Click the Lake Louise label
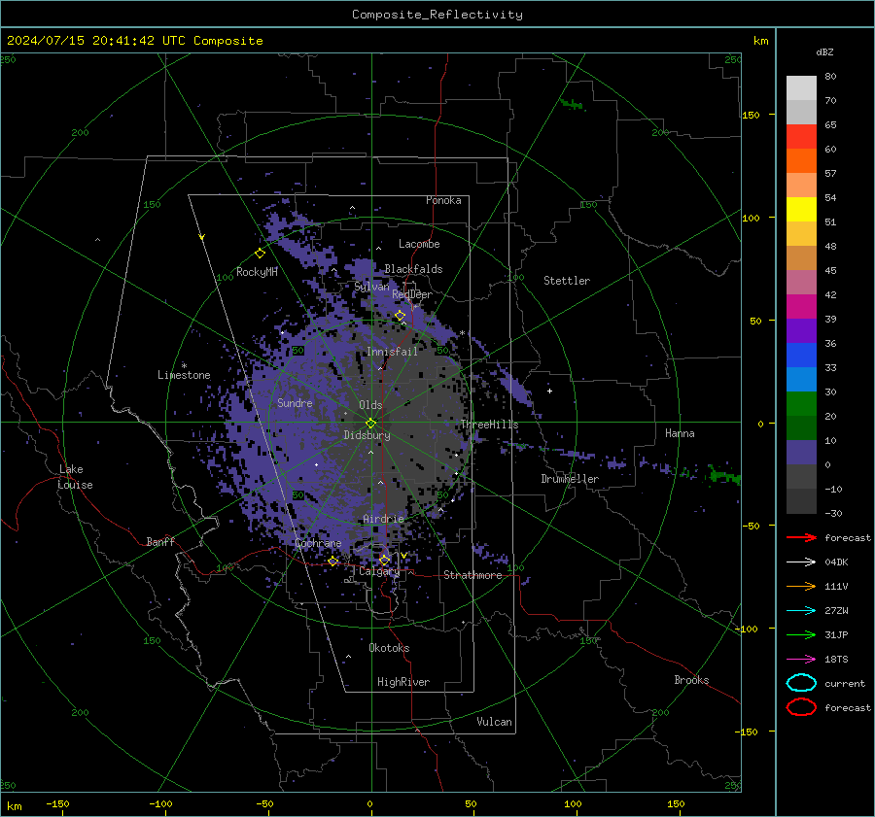Image resolution: width=875 pixels, height=817 pixels. coord(76,477)
